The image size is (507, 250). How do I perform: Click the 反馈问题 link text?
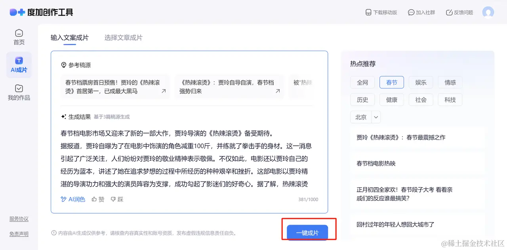click(x=463, y=12)
